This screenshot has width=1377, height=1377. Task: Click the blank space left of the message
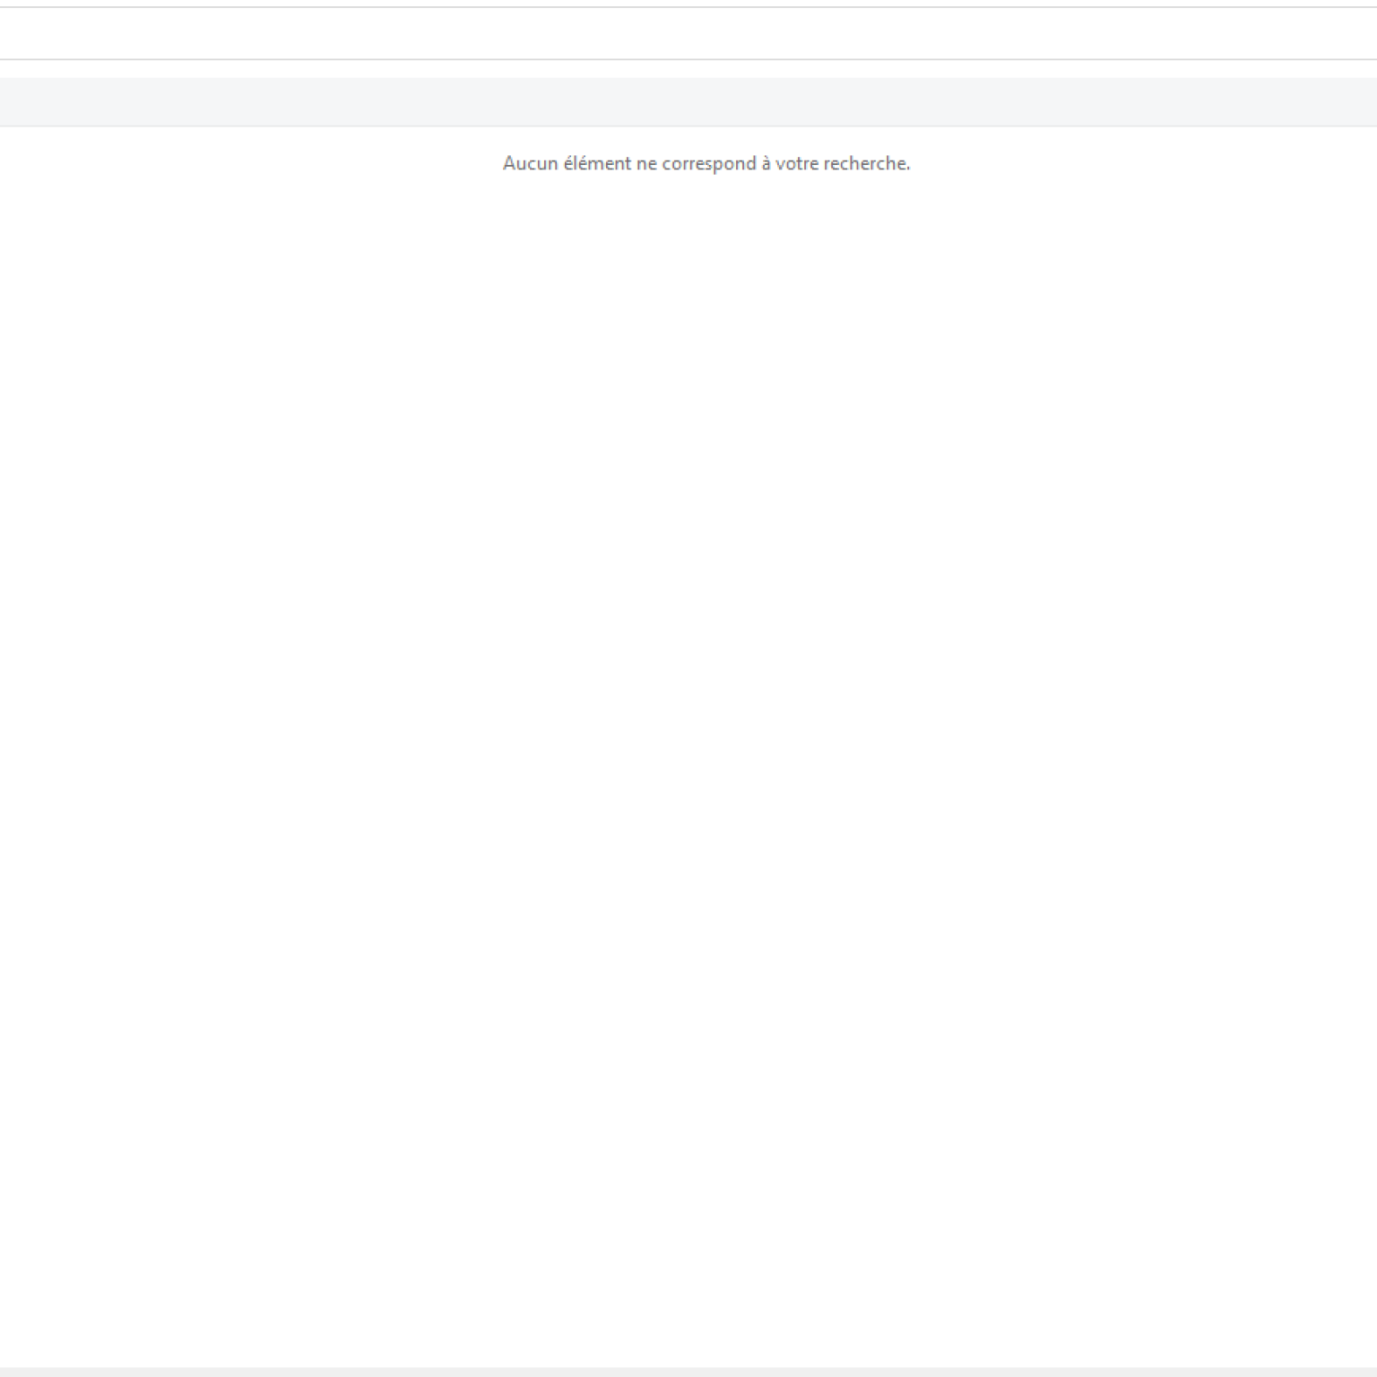pyautogui.click(x=251, y=163)
